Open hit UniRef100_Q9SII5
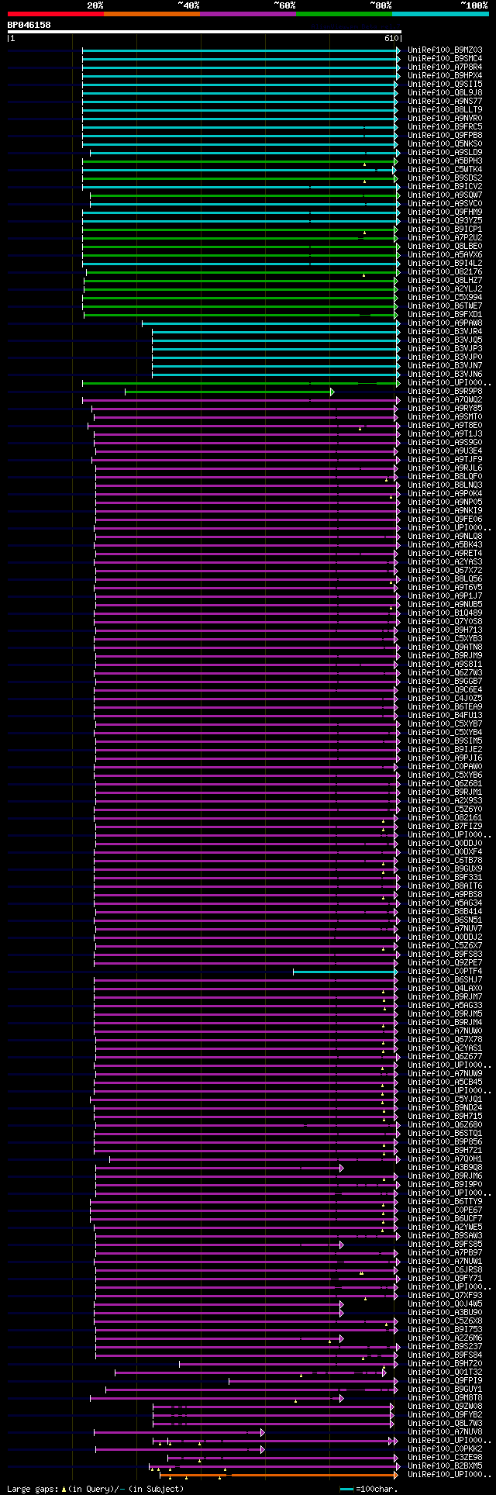 pos(446,84)
